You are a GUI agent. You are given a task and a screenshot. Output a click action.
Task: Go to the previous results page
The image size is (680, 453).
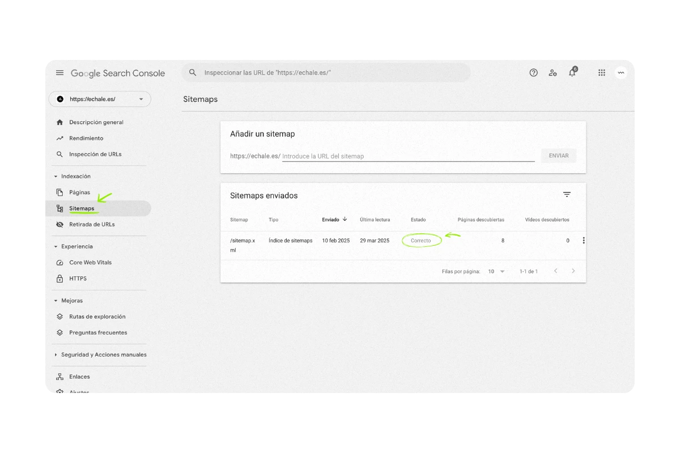coord(555,271)
